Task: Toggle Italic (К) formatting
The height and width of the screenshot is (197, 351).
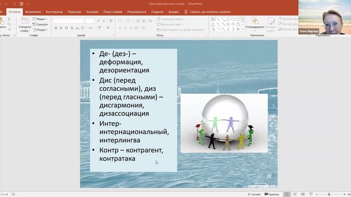Action: 61,28
